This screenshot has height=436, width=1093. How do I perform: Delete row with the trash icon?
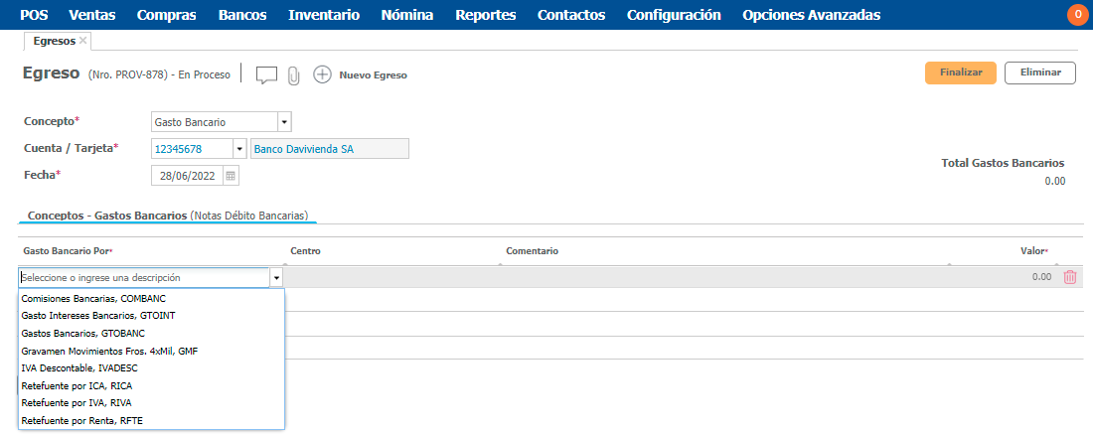coord(1070,277)
